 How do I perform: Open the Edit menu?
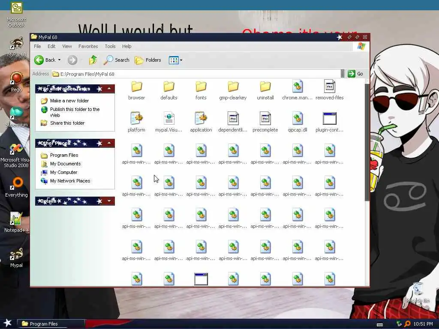[x=51, y=46]
